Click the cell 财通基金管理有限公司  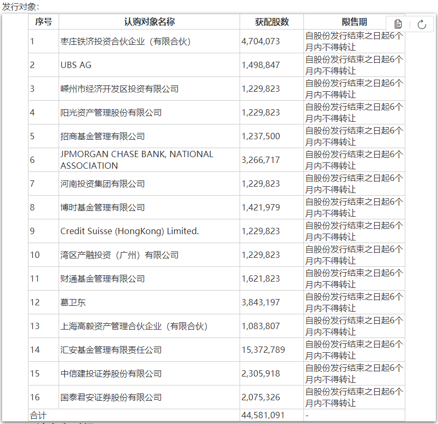tap(149, 278)
